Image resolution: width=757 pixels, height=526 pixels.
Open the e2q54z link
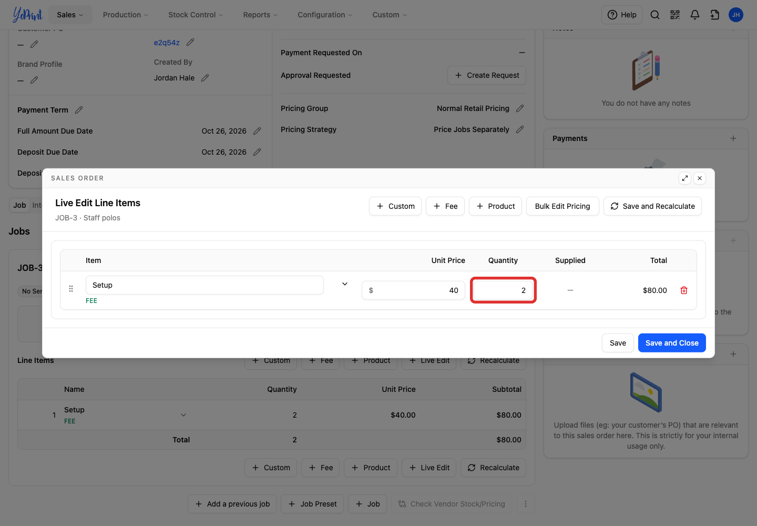point(167,43)
